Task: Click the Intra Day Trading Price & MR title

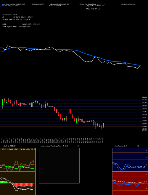Action: pyautogui.click(x=54, y=146)
